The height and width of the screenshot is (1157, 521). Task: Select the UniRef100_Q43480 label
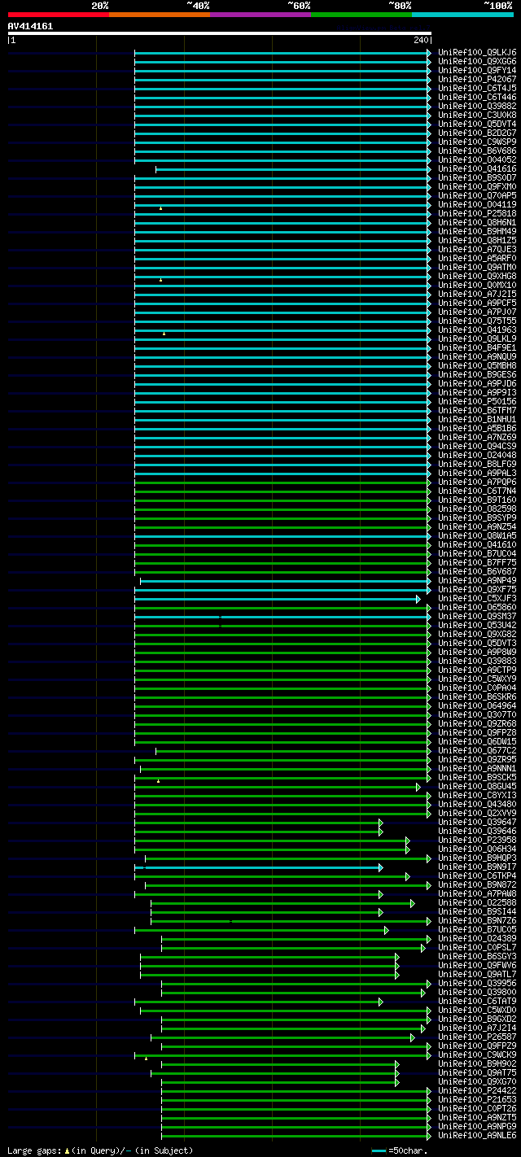(477, 804)
